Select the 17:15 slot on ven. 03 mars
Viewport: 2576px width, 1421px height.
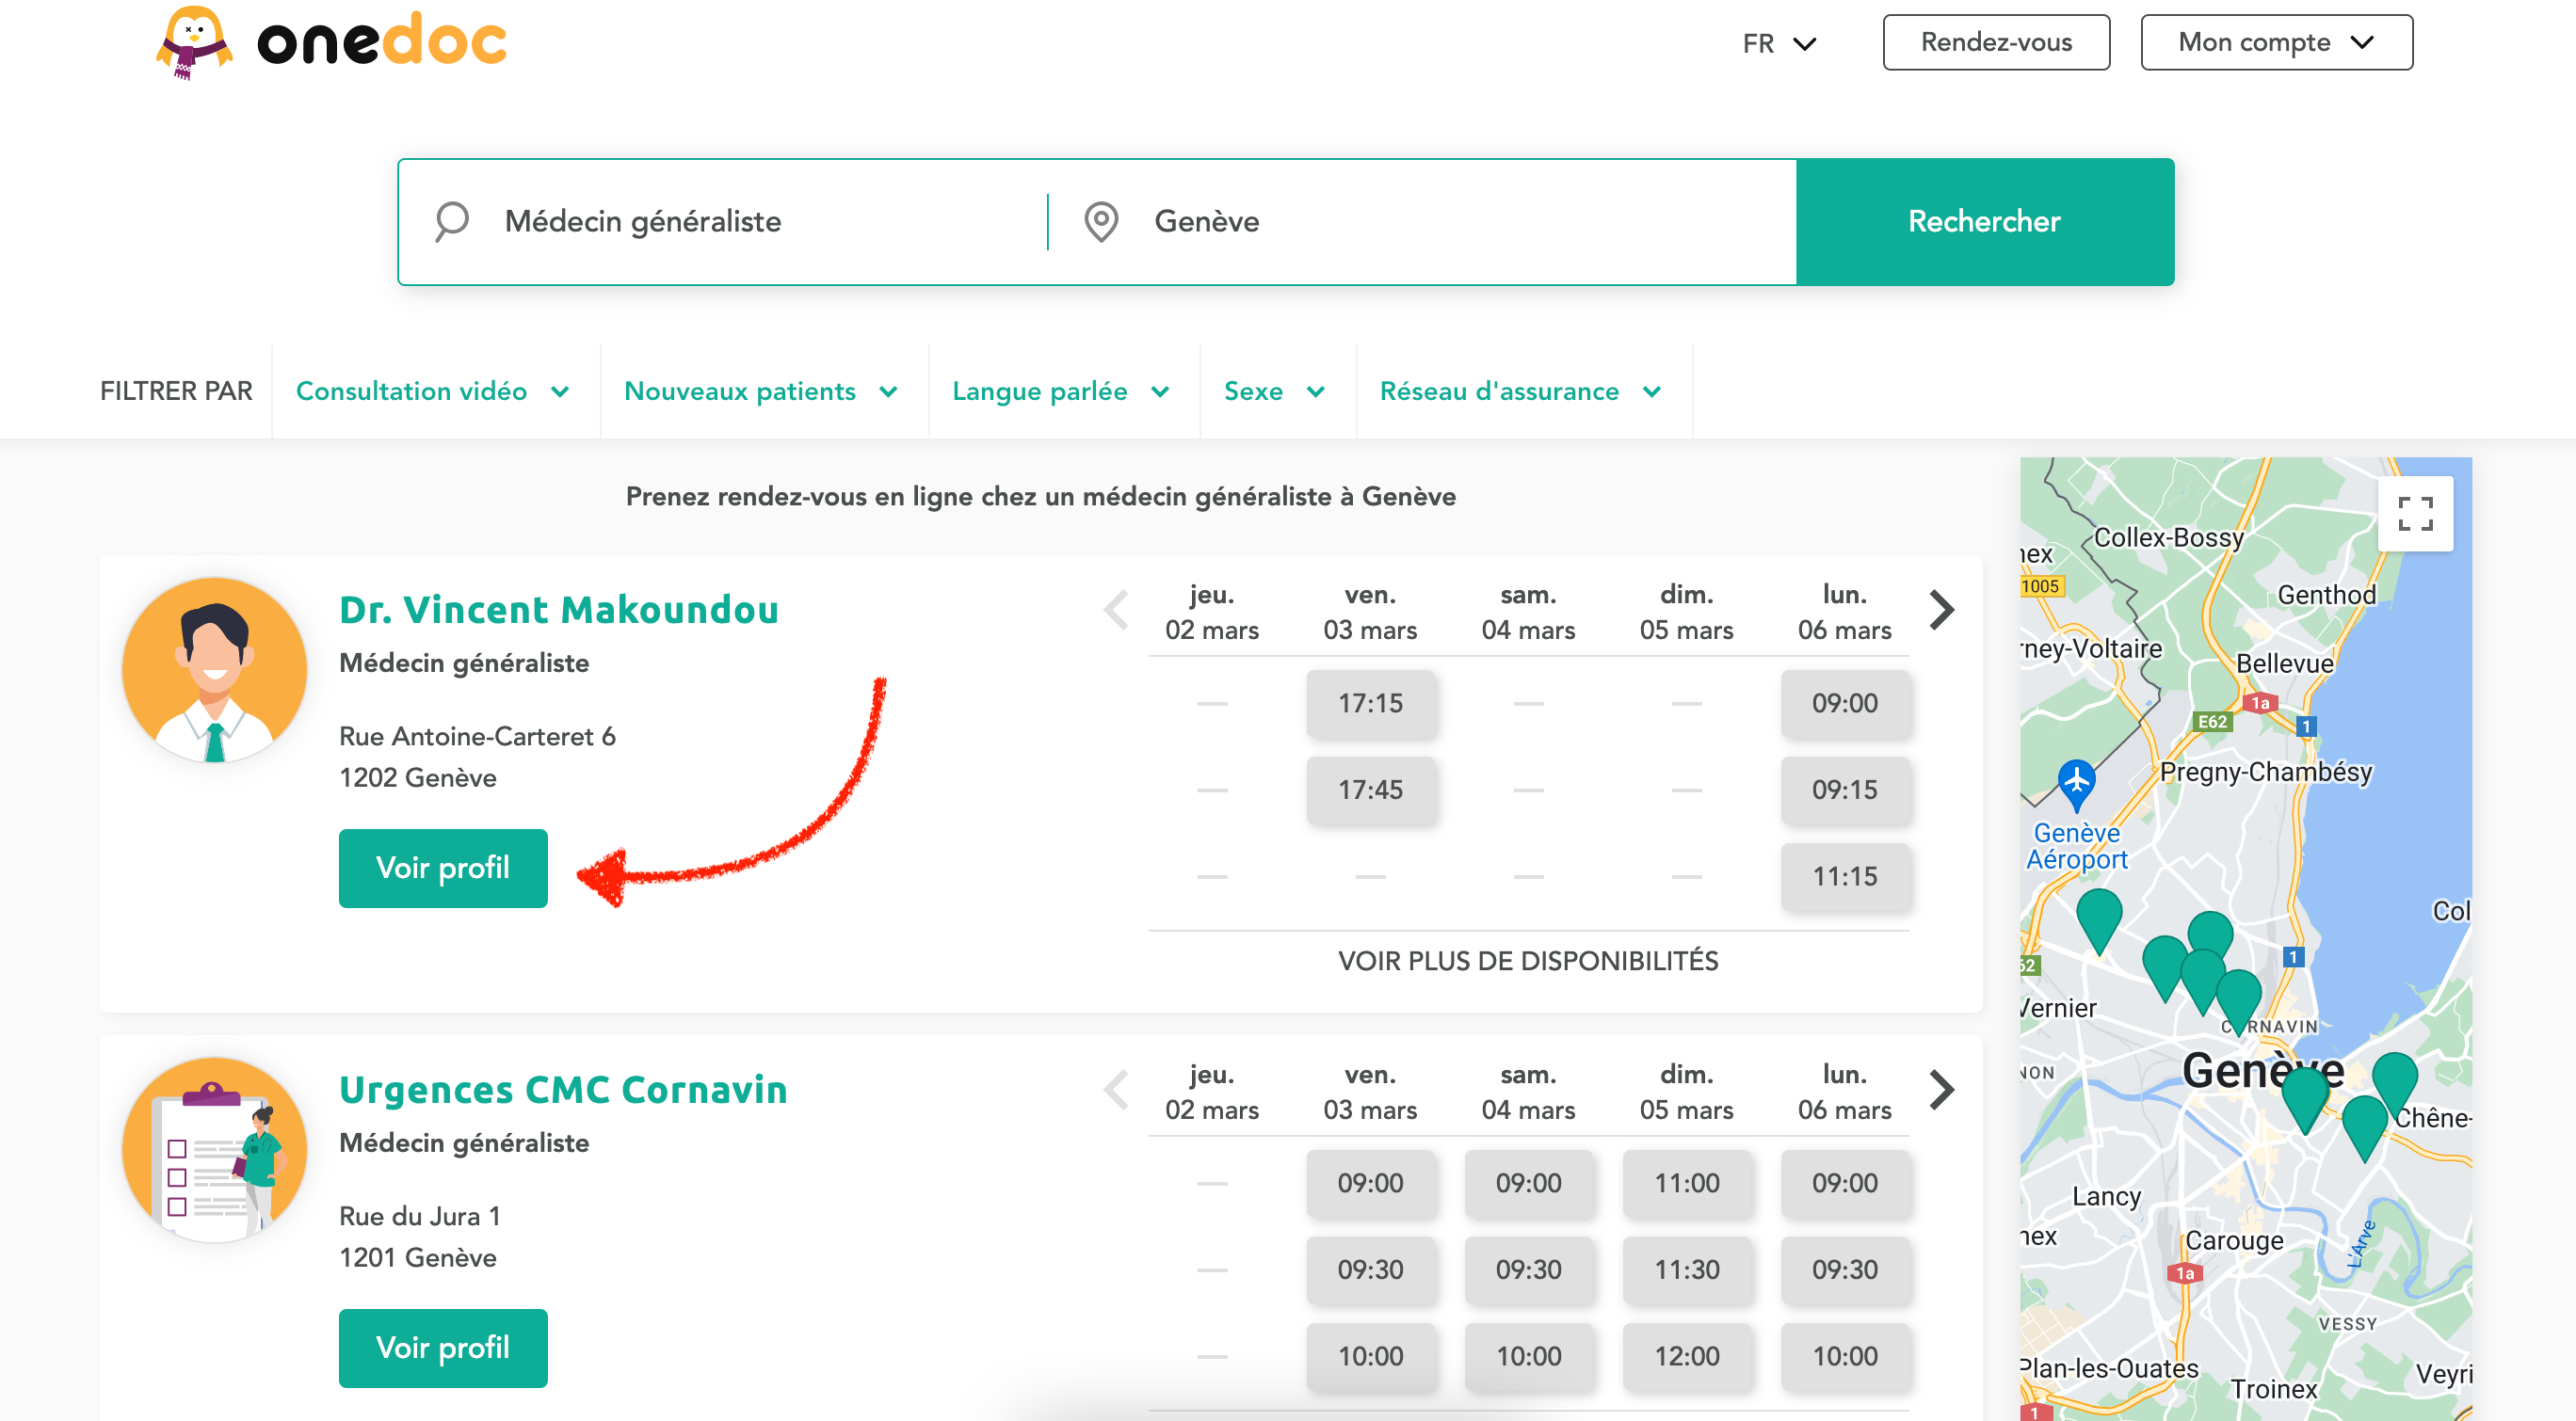[x=1370, y=704]
